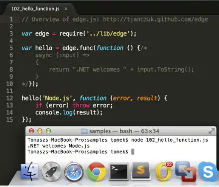Click 'edge.func' on line 5
Screen dimensions: 219x187
coord(78,48)
